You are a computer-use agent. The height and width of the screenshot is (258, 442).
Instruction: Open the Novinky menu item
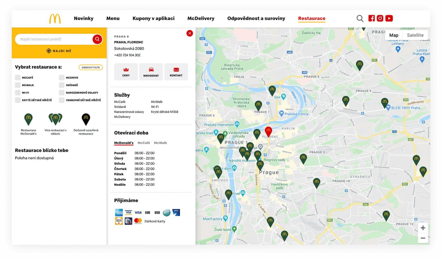coord(83,18)
